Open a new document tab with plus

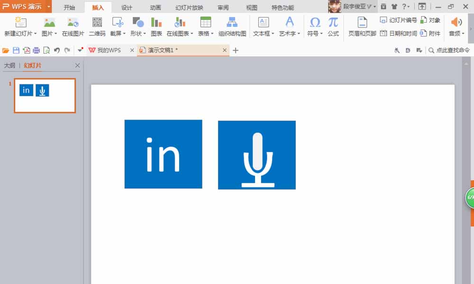(x=236, y=50)
